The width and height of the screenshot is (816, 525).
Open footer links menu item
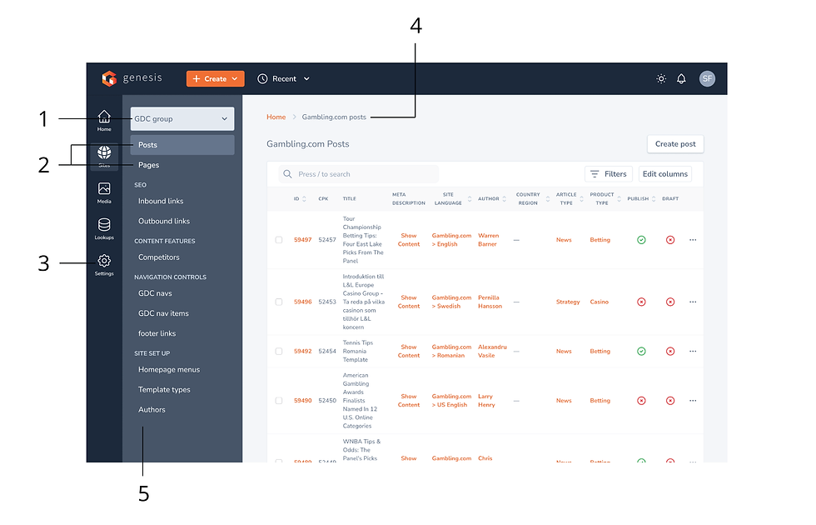point(157,333)
